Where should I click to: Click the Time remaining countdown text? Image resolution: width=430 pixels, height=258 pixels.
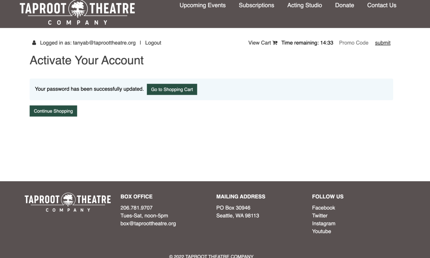pyautogui.click(x=307, y=43)
